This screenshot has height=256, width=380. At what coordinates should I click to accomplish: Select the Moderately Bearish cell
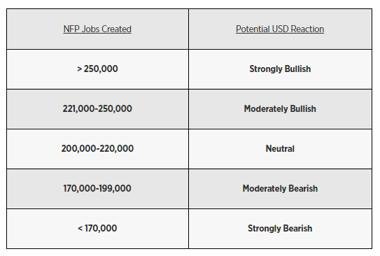pos(281,189)
